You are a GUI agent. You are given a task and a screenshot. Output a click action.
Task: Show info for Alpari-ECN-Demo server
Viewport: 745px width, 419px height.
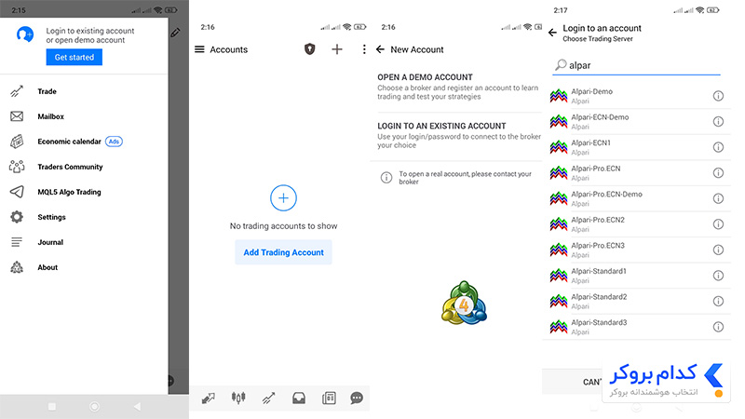tap(718, 122)
